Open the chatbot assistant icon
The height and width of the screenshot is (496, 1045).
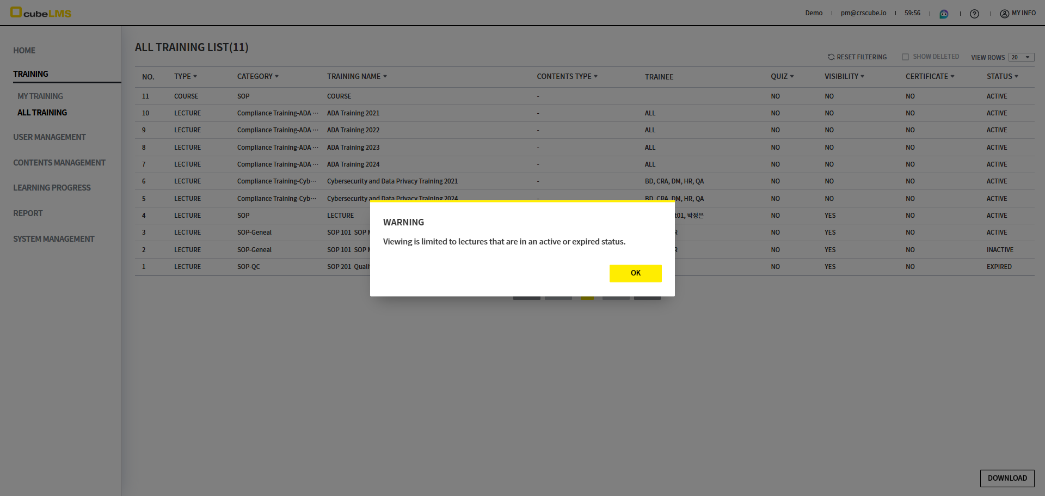[944, 14]
